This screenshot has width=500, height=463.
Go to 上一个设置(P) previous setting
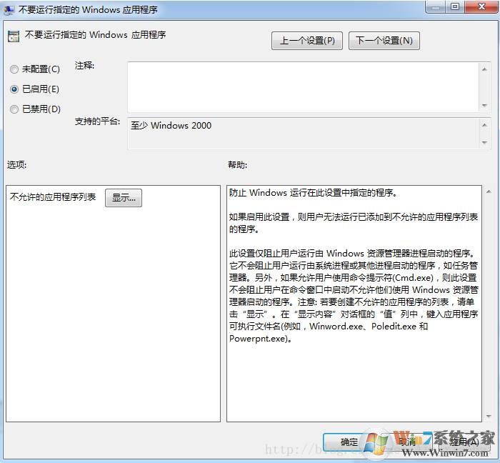(x=307, y=41)
